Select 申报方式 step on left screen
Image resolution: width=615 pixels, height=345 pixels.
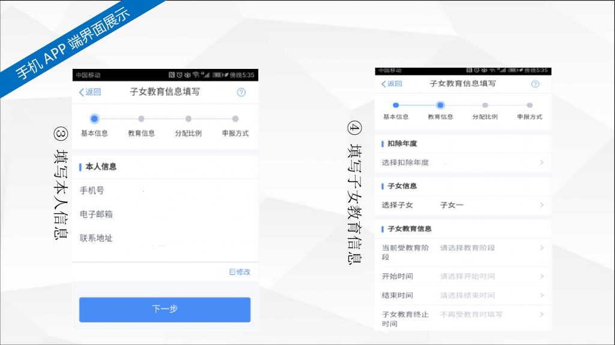[x=235, y=119]
